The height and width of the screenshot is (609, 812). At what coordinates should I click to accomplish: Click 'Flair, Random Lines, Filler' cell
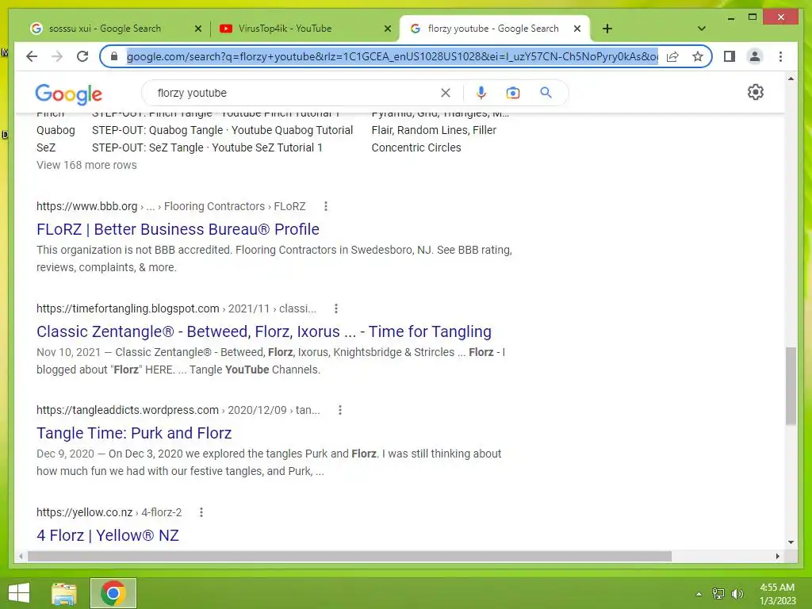pyautogui.click(x=434, y=130)
